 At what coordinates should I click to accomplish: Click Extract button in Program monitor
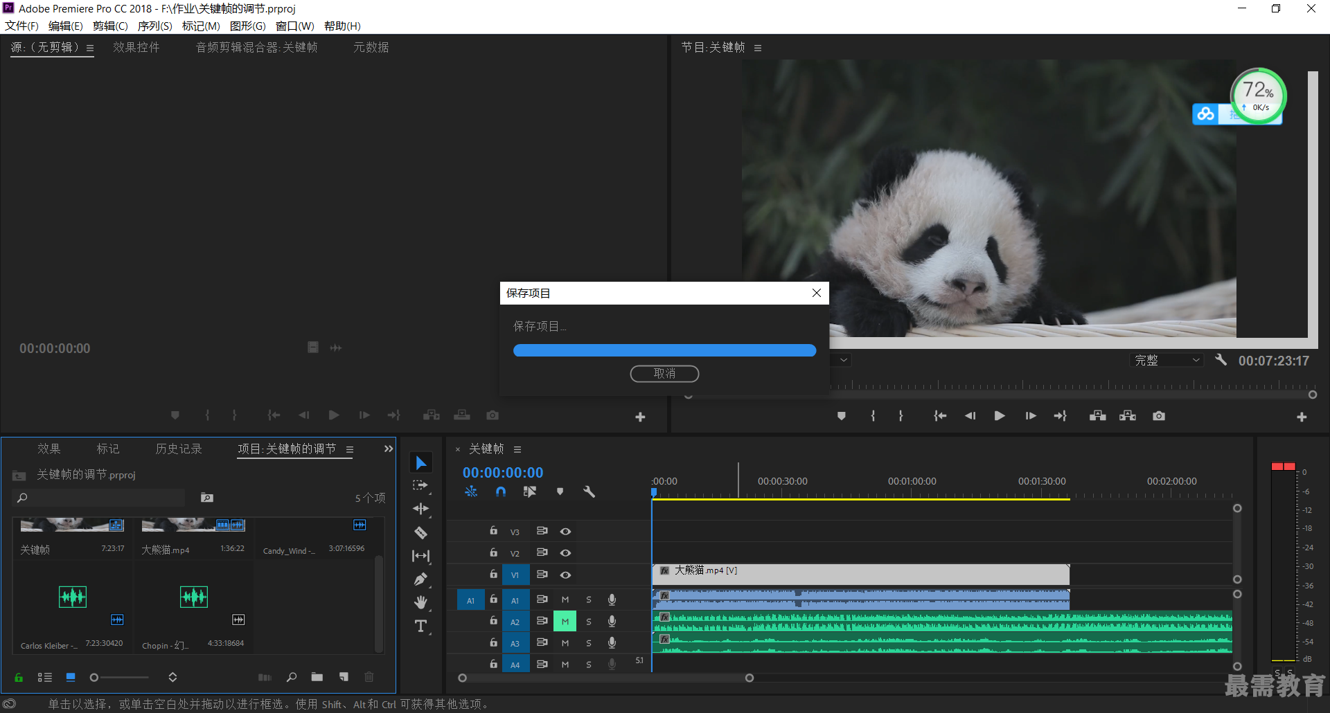coord(1128,416)
